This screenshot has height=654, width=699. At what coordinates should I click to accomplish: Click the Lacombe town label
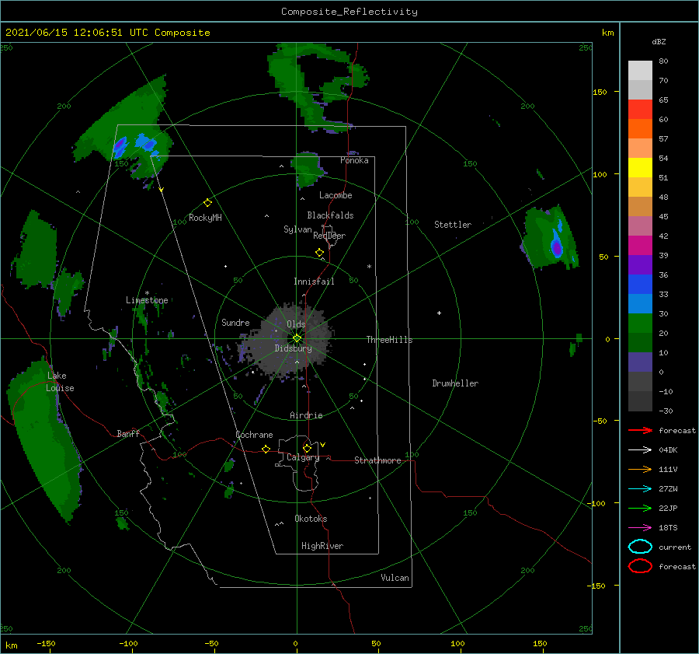coord(336,195)
